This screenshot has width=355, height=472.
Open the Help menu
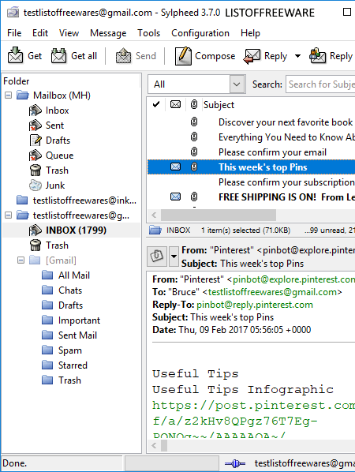coord(250,33)
